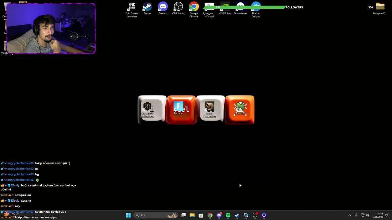Click the green followers goal progress bar
Image resolution: width=392 pixels, height=220 pixels.
point(244,7)
